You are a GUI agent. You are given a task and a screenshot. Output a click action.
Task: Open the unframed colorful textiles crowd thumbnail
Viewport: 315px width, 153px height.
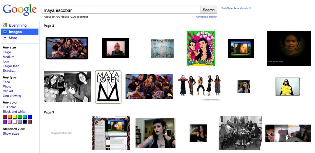point(149,86)
